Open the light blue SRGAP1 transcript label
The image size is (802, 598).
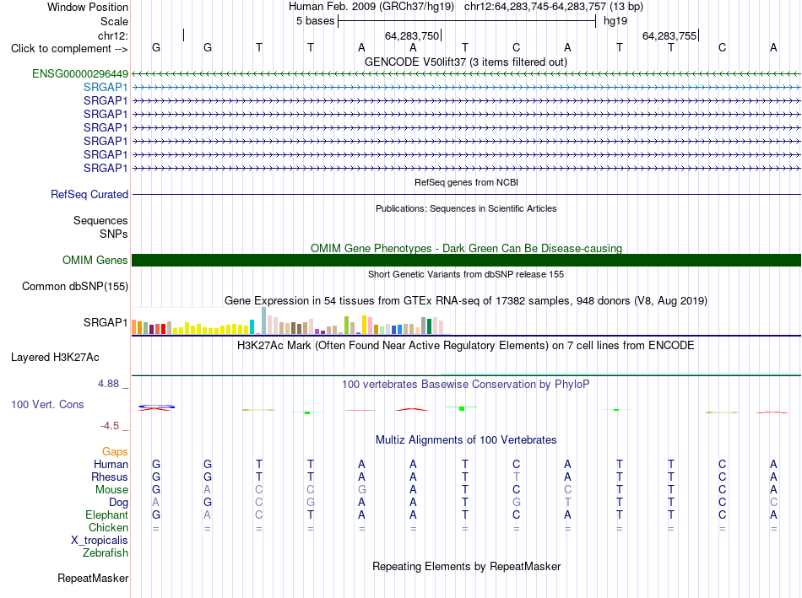[106, 87]
